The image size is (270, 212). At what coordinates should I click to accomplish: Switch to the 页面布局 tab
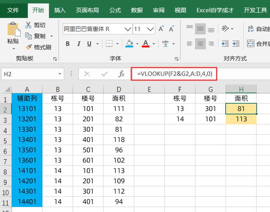coord(87,10)
